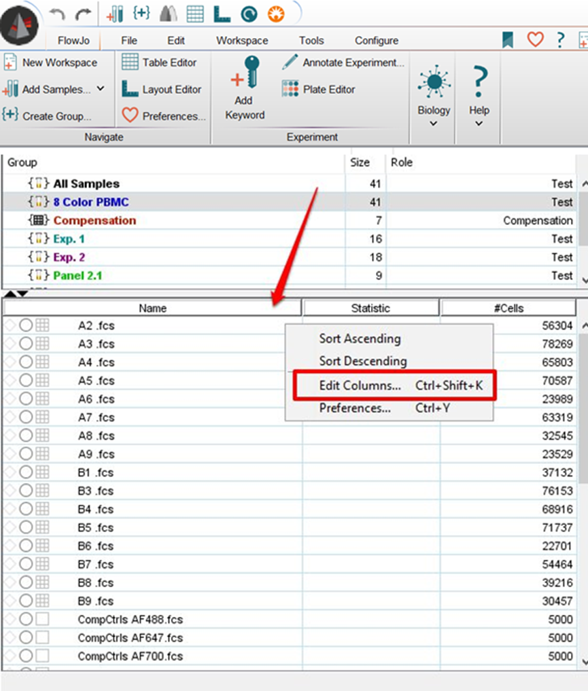This screenshot has height=691, width=588.
Task: Toggle the circle on the CompCtrls AF488.fcs row
Action: click(x=26, y=619)
